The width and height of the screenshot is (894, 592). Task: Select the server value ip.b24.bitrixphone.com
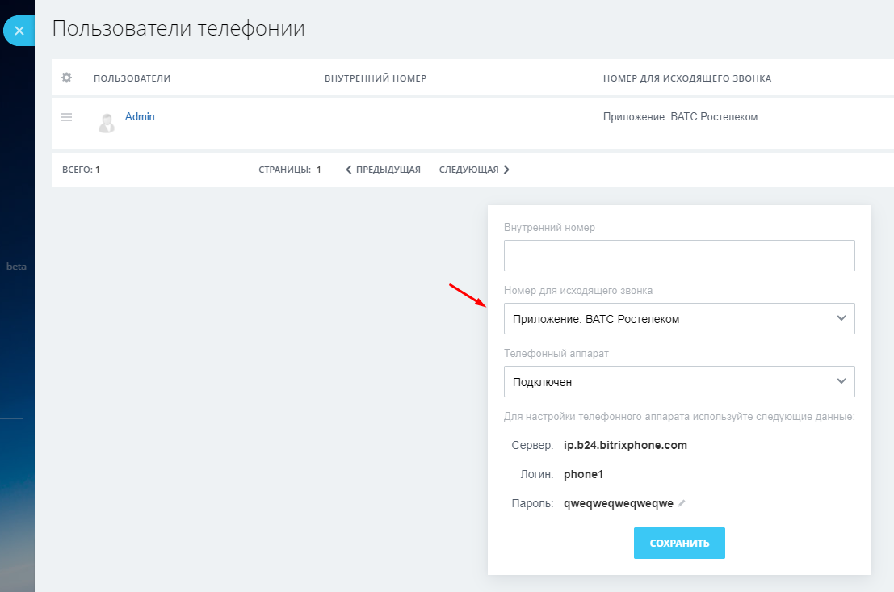click(x=625, y=446)
